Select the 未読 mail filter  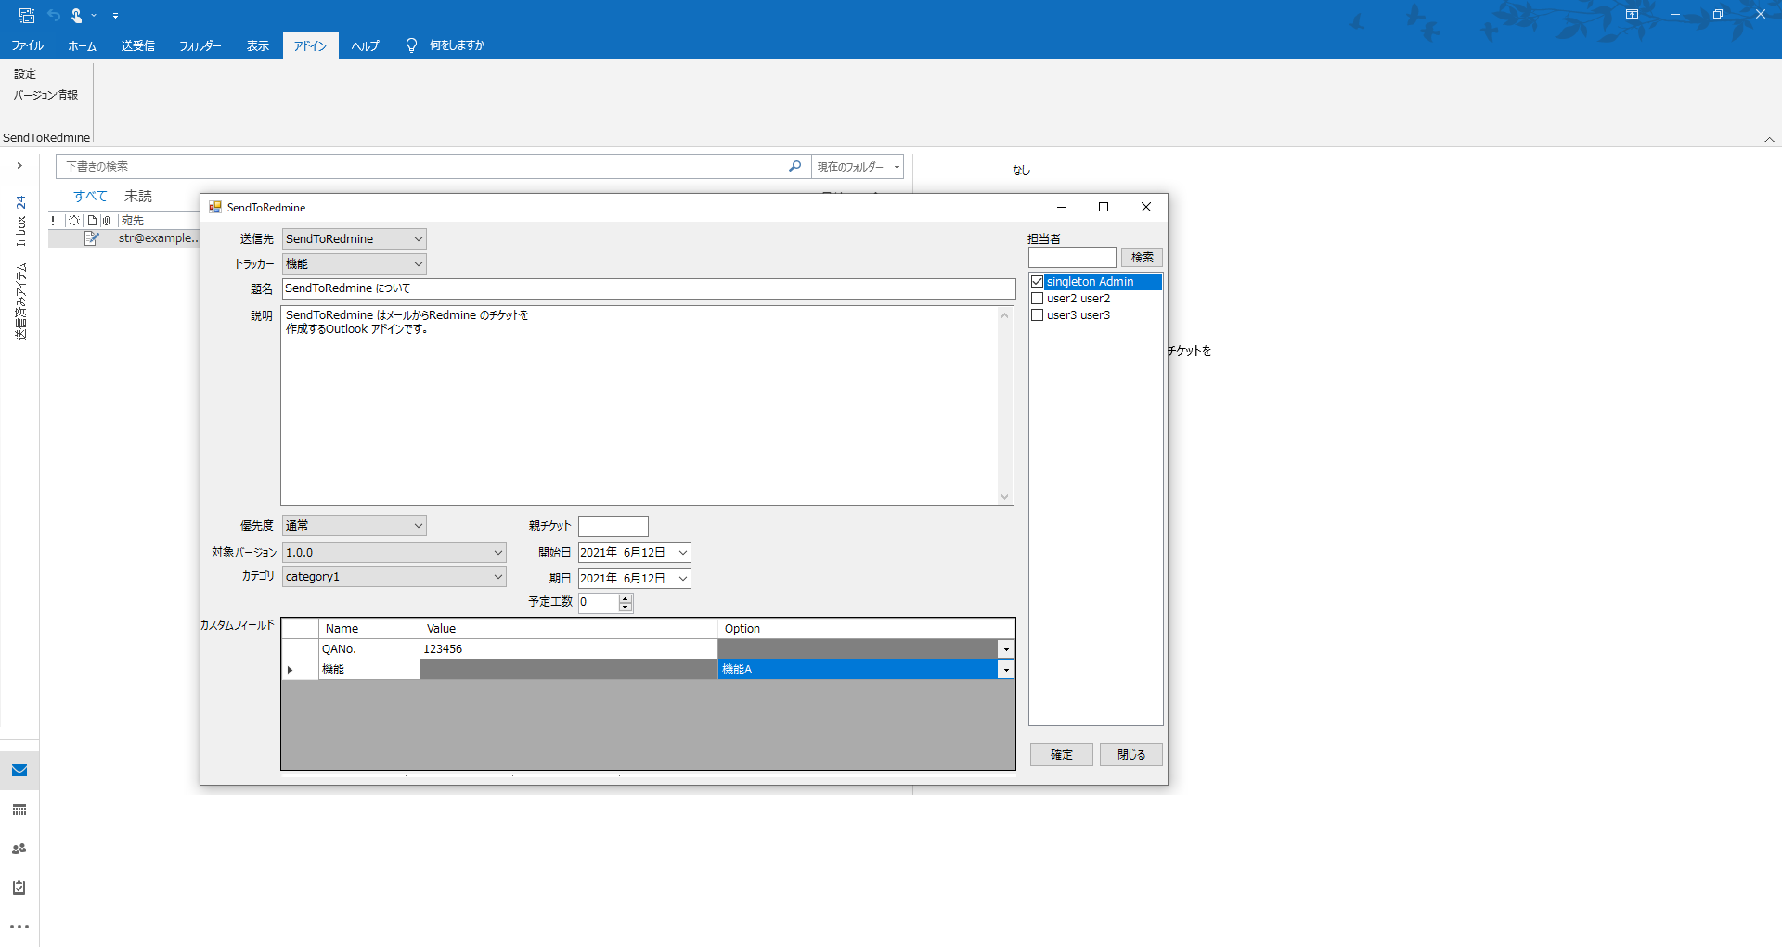[x=138, y=196]
